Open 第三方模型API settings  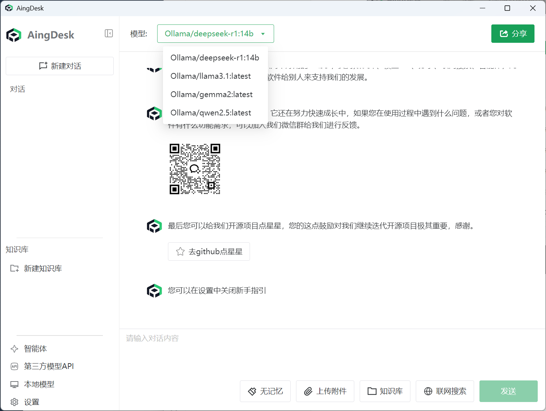pyautogui.click(x=42, y=366)
